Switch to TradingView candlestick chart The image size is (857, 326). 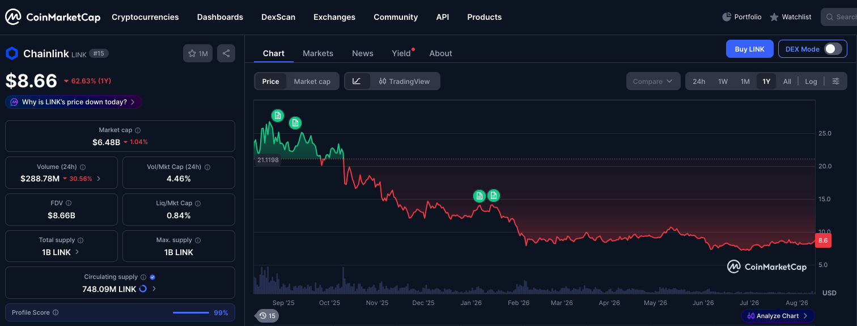point(405,81)
